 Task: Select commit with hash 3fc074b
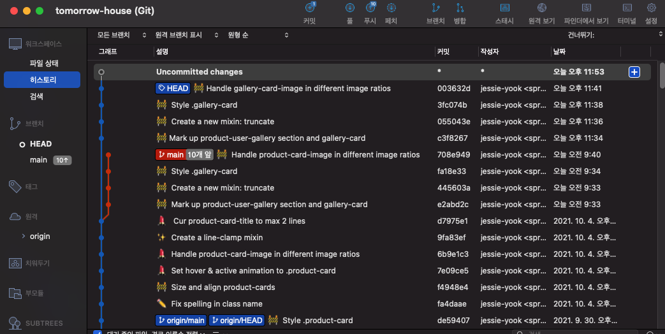pyautogui.click(x=372, y=105)
